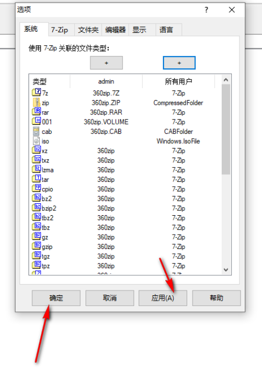The width and height of the screenshot is (262, 369).
Task: Click the tgz file type icon
Action: [36, 256]
